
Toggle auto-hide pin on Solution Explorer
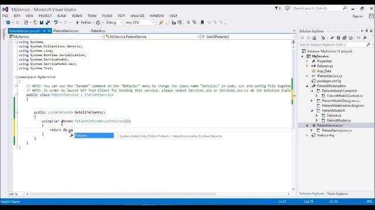(x=367, y=31)
